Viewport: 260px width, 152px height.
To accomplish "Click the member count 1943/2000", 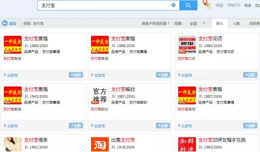I will coord(39,96).
